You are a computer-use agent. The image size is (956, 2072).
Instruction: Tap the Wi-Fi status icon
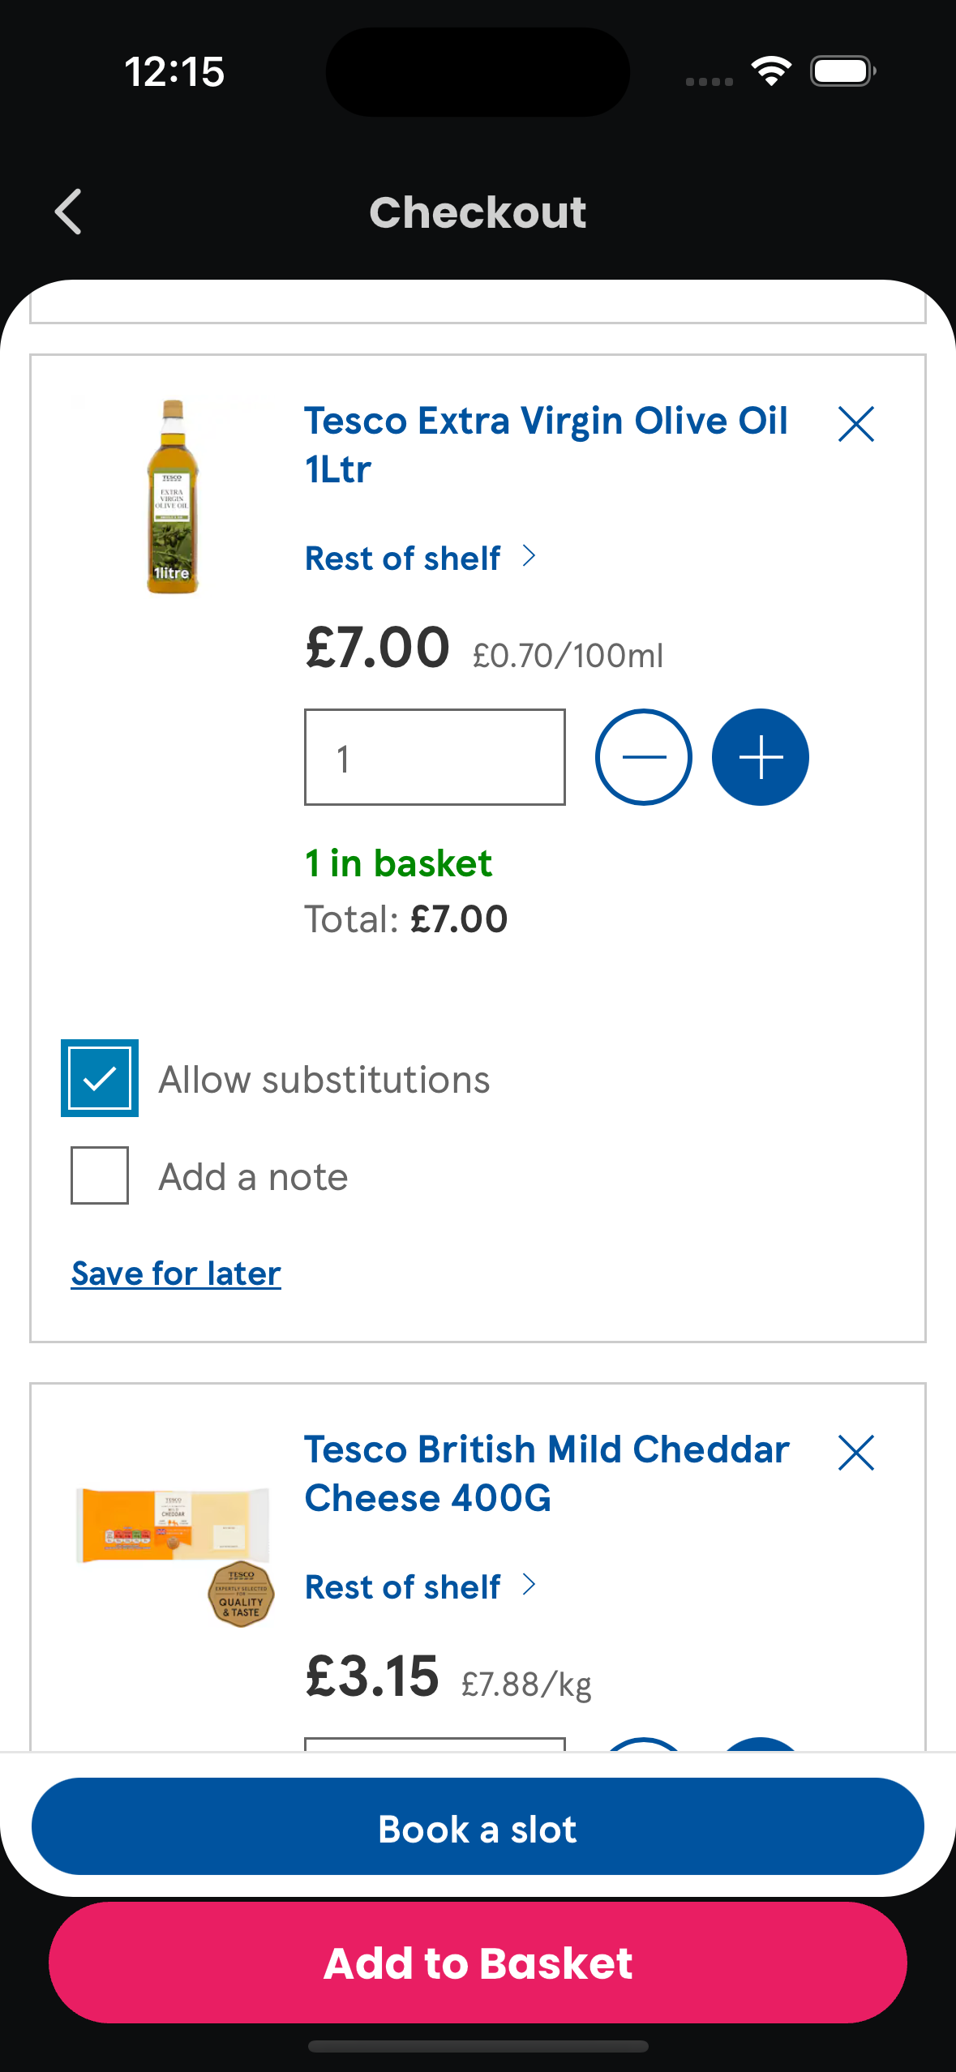[x=770, y=71]
